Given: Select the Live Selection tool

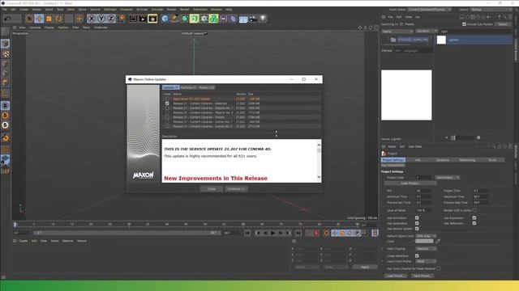Looking at the screenshot, I should pos(29,19).
